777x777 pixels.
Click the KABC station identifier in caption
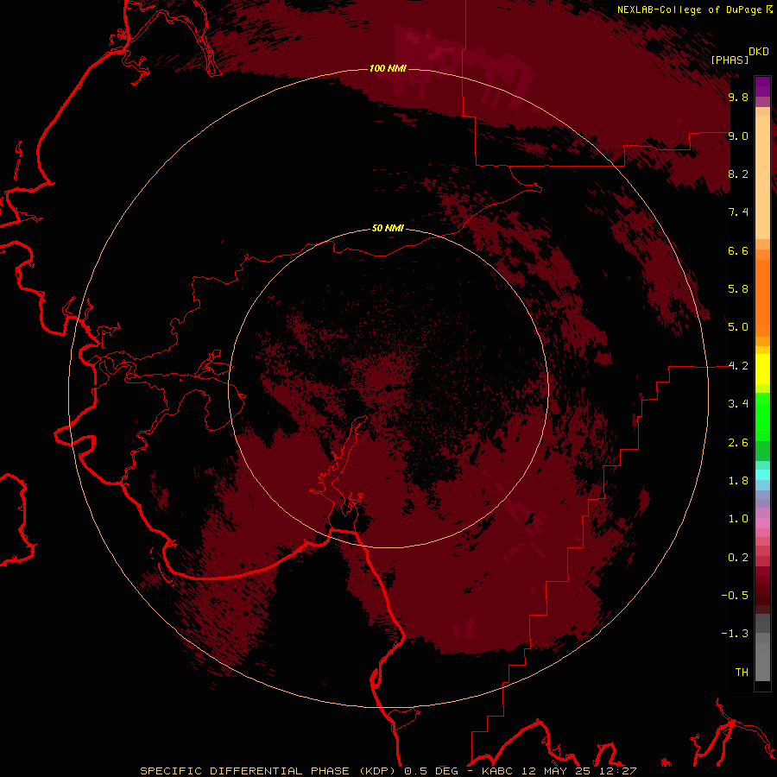pos(499,771)
